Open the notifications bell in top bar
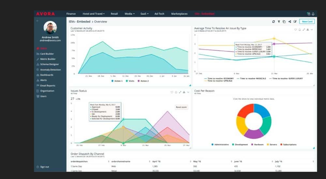This screenshot has width=326, height=179. tap(313, 14)
